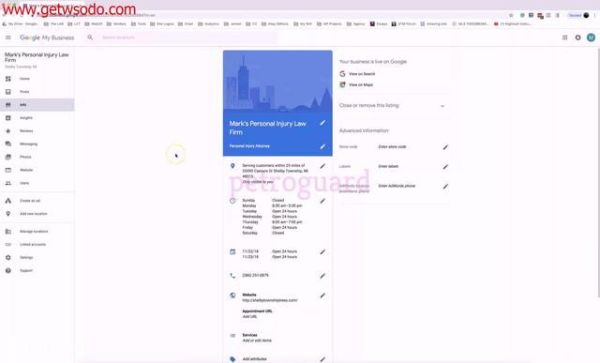
Task: Click the search magnifier icon
Action: (90, 38)
